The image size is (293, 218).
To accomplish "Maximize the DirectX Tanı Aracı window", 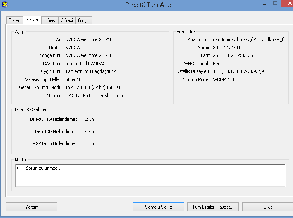I will click(275, 3).
